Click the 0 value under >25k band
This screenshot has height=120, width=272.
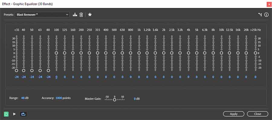[x=255, y=77]
